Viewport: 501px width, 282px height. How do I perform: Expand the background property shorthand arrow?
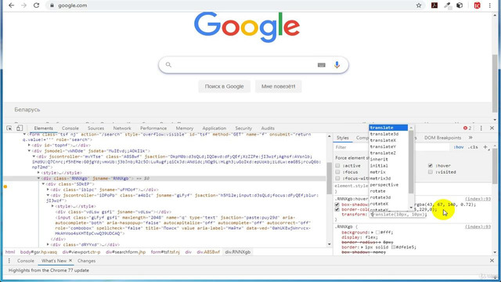click(x=373, y=233)
